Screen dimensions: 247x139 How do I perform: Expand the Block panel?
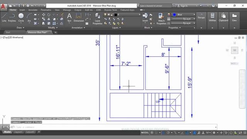(148, 27)
